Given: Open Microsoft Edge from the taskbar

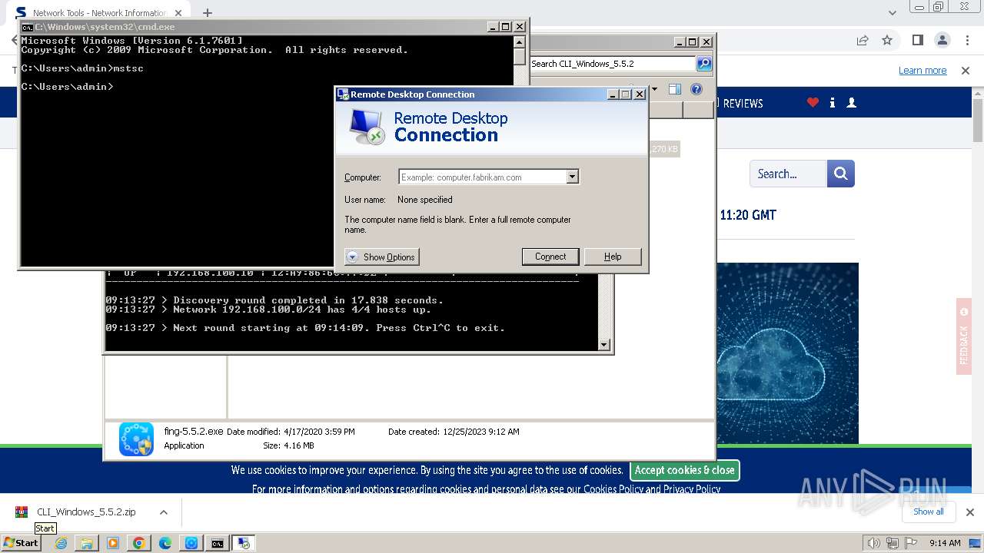Looking at the screenshot, I should click(x=165, y=543).
